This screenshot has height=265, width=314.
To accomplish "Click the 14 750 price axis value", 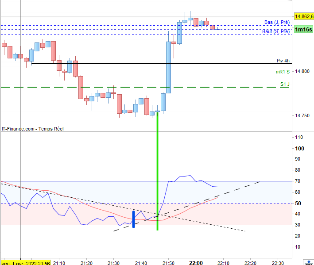I will 302,115.
